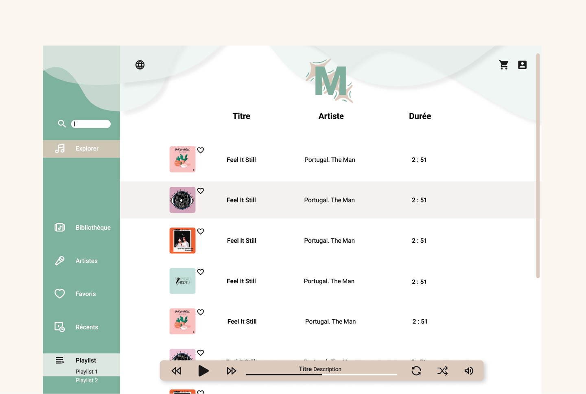Like the song with the orange album cover

tap(201, 231)
